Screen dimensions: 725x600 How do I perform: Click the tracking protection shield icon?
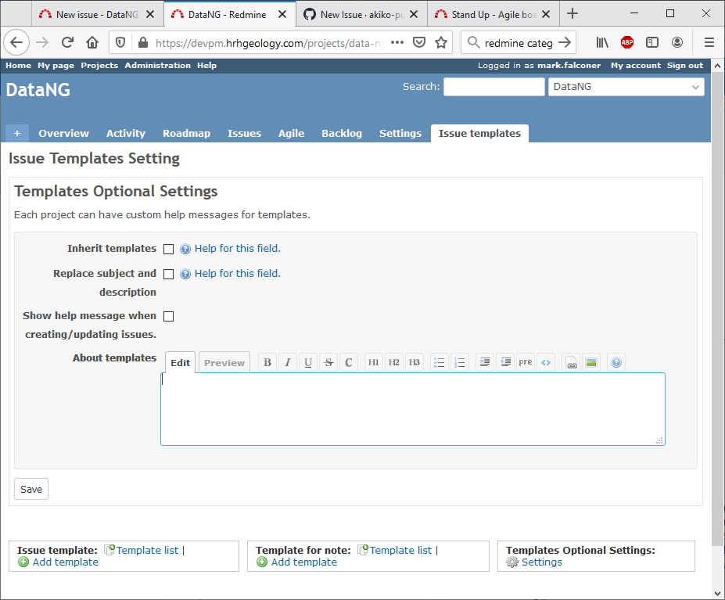[x=120, y=42]
